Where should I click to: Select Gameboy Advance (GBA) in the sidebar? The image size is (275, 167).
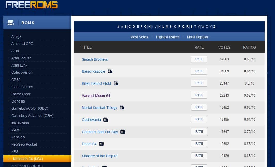[x=33, y=116]
